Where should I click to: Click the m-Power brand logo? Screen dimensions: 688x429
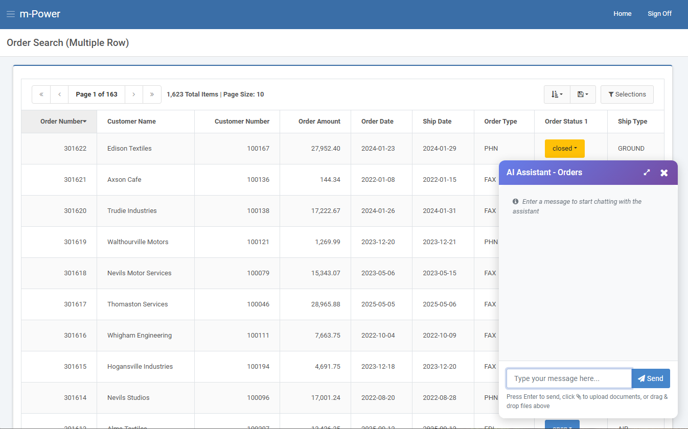coord(40,14)
